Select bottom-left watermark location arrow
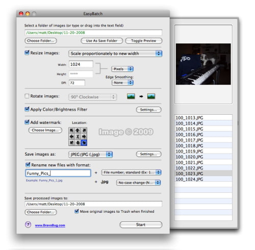Viewport: 255px width, 250px height. click(x=71, y=143)
